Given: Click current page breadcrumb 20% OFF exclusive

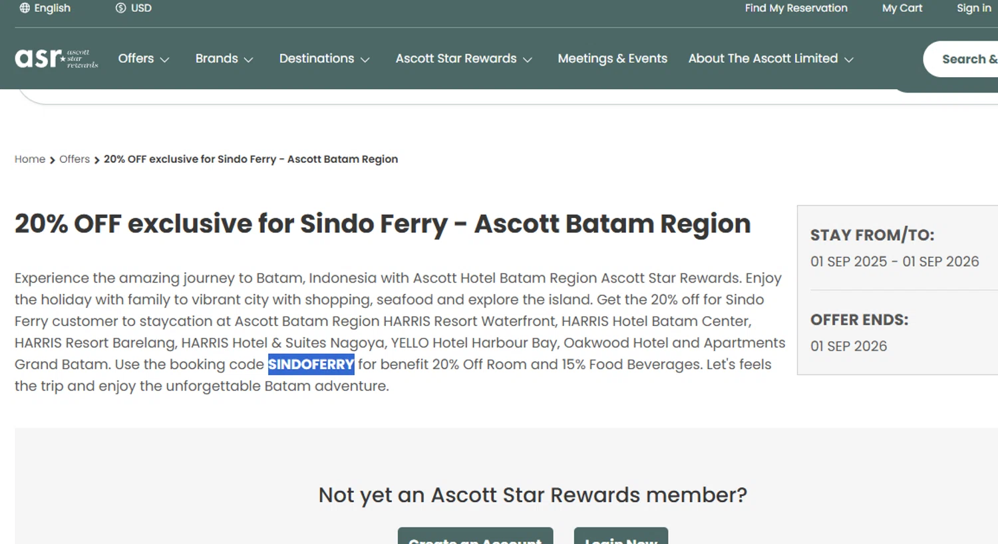Looking at the screenshot, I should [x=251, y=159].
